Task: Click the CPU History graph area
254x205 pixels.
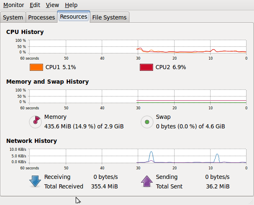Action: (x=138, y=47)
